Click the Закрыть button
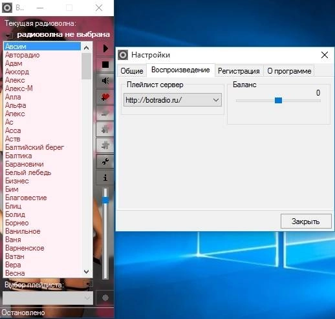This screenshot has height=319, width=335. pyautogui.click(x=306, y=221)
